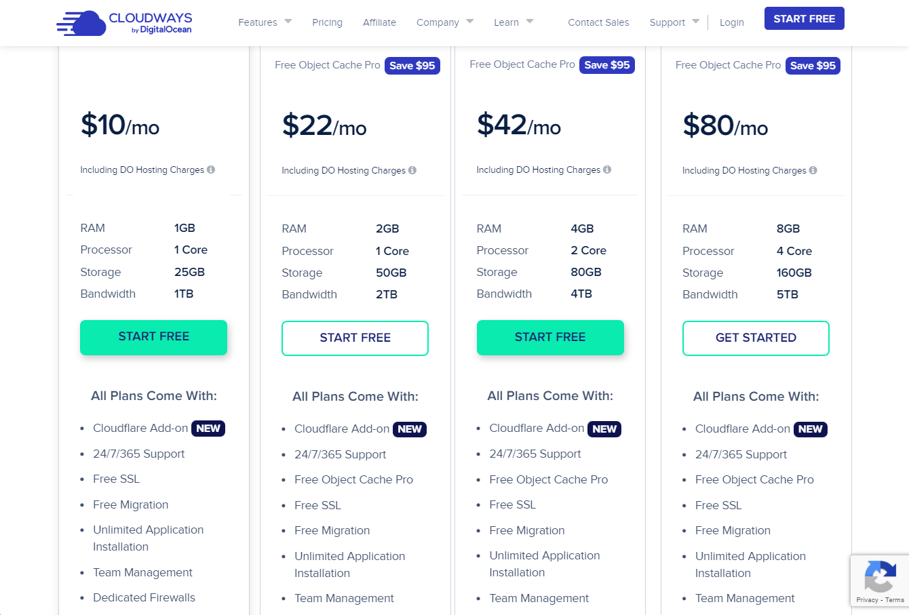The image size is (909, 615).
Task: Click the START FREE button in the header
Action: click(805, 18)
